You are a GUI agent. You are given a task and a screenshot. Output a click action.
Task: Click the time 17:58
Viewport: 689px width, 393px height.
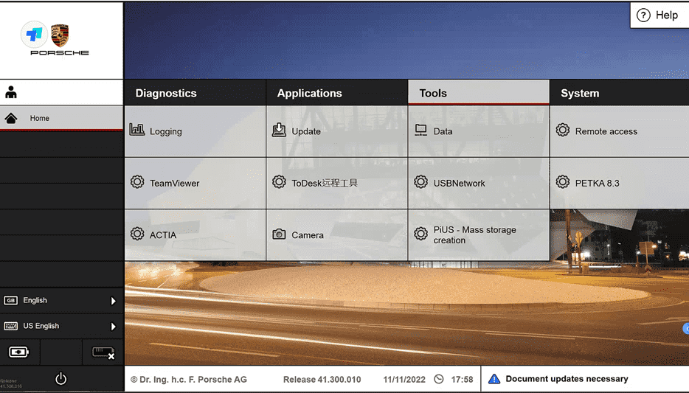(463, 380)
